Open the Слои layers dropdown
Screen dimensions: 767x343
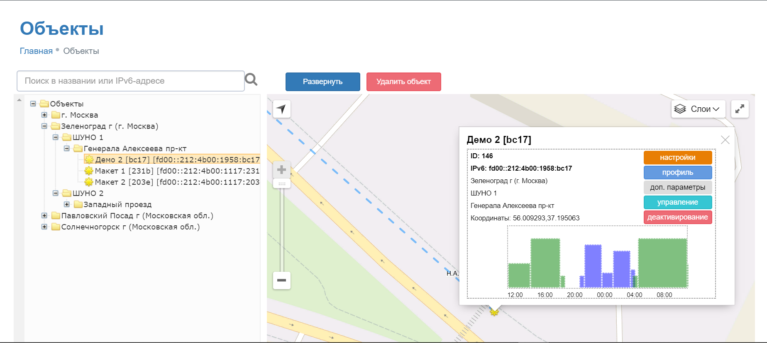point(698,109)
